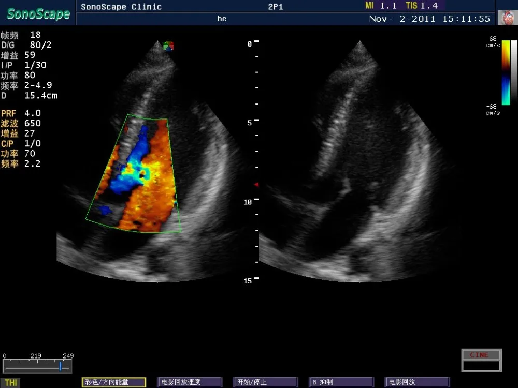This screenshot has height=388, width=518.
Task: Select the depth D 15.4cm parameter
Action: coord(29,96)
